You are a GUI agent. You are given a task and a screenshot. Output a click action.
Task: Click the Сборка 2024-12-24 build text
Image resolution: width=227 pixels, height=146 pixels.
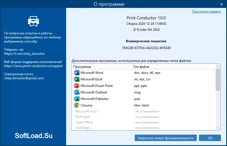pyautogui.click(x=146, y=24)
